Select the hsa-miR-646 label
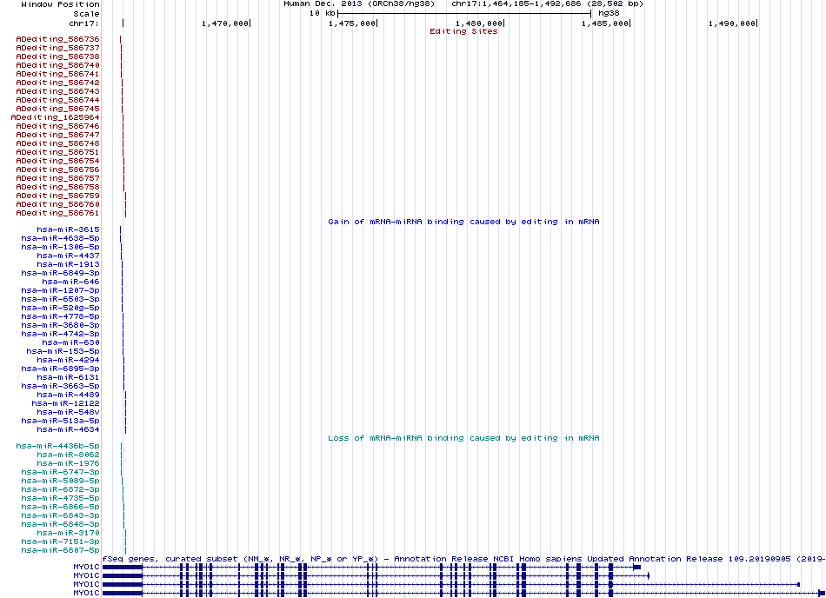The height and width of the screenshot is (598, 826). pos(70,282)
